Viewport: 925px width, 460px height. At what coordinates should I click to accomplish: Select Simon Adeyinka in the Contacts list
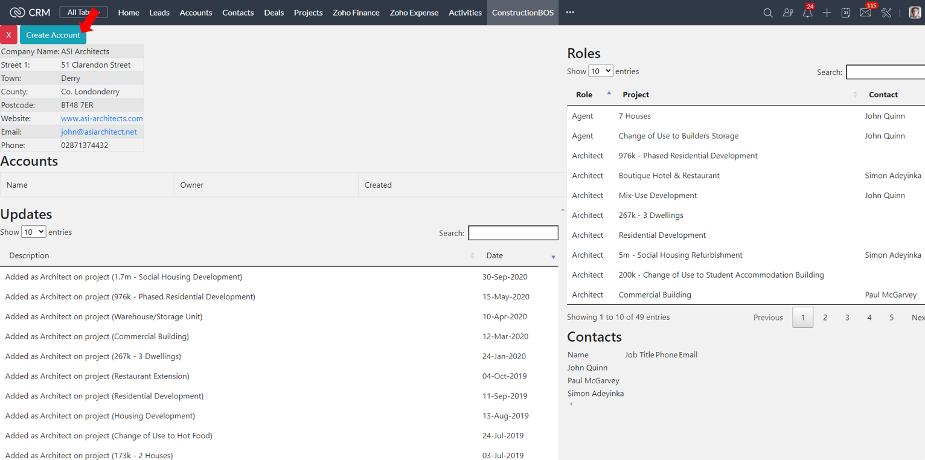tap(595, 394)
